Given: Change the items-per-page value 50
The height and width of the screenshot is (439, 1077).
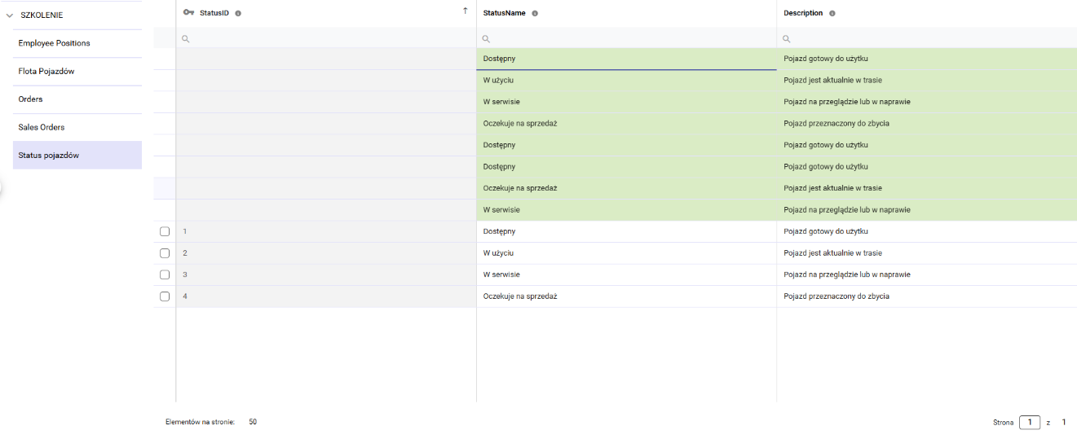Looking at the screenshot, I should (253, 422).
